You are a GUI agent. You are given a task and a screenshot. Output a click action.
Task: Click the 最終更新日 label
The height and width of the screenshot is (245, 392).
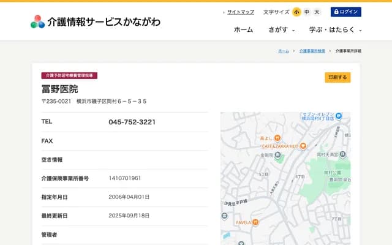(55, 216)
